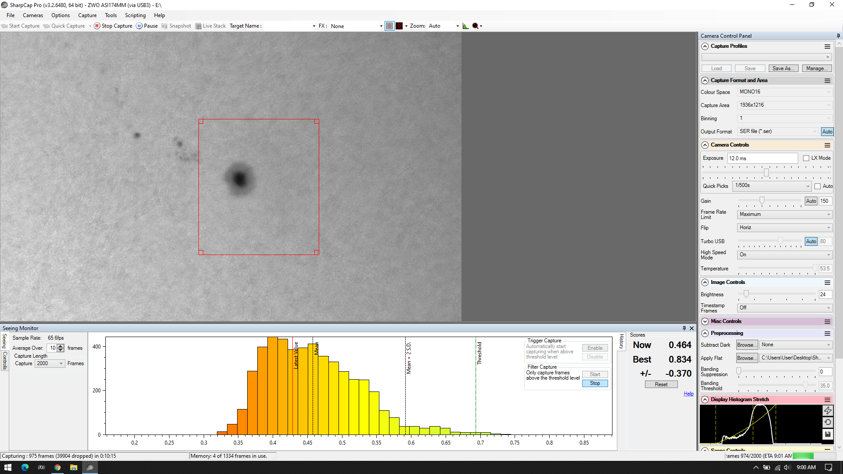This screenshot has width=843, height=474.
Task: Pin the Camera Control Panel
Action: [838, 36]
